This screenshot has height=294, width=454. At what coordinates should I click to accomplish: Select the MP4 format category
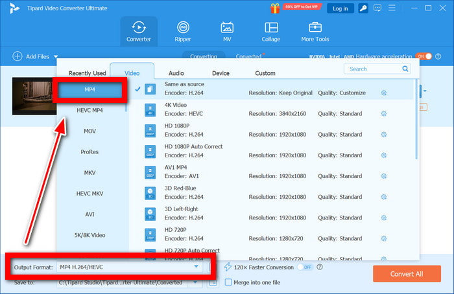coord(90,89)
